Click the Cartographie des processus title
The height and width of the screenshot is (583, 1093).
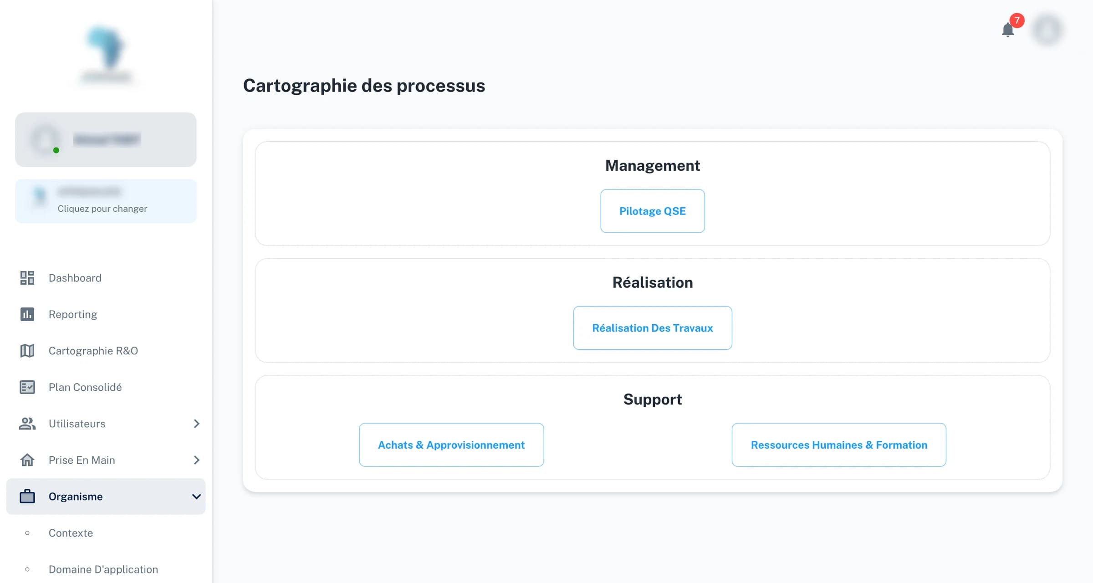[x=364, y=86]
